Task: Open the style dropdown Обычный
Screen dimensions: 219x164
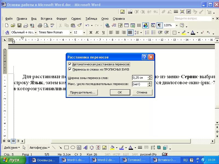Action: tap(36, 33)
